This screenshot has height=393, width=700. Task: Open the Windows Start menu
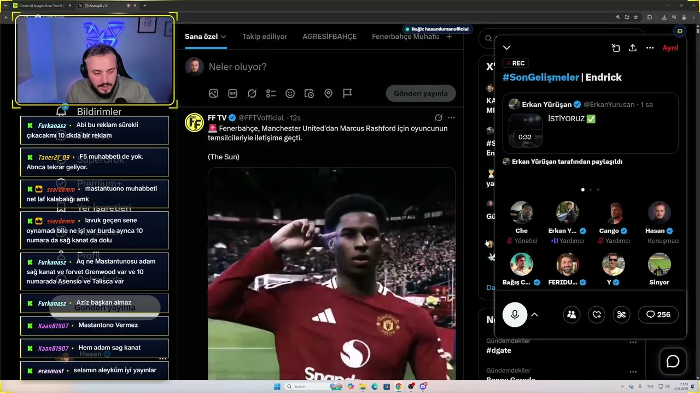277,386
